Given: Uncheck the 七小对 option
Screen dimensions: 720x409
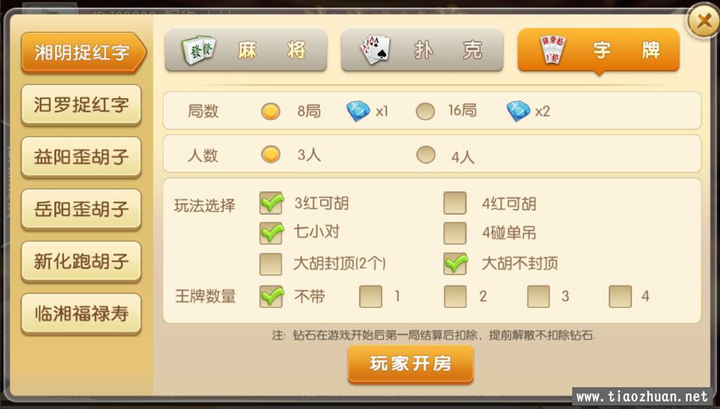Looking at the screenshot, I should pyautogui.click(x=271, y=233).
